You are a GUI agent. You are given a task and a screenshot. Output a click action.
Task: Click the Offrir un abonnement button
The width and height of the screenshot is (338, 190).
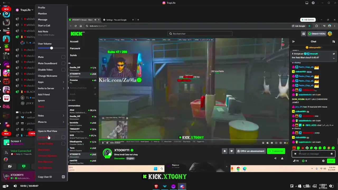coord(251,151)
